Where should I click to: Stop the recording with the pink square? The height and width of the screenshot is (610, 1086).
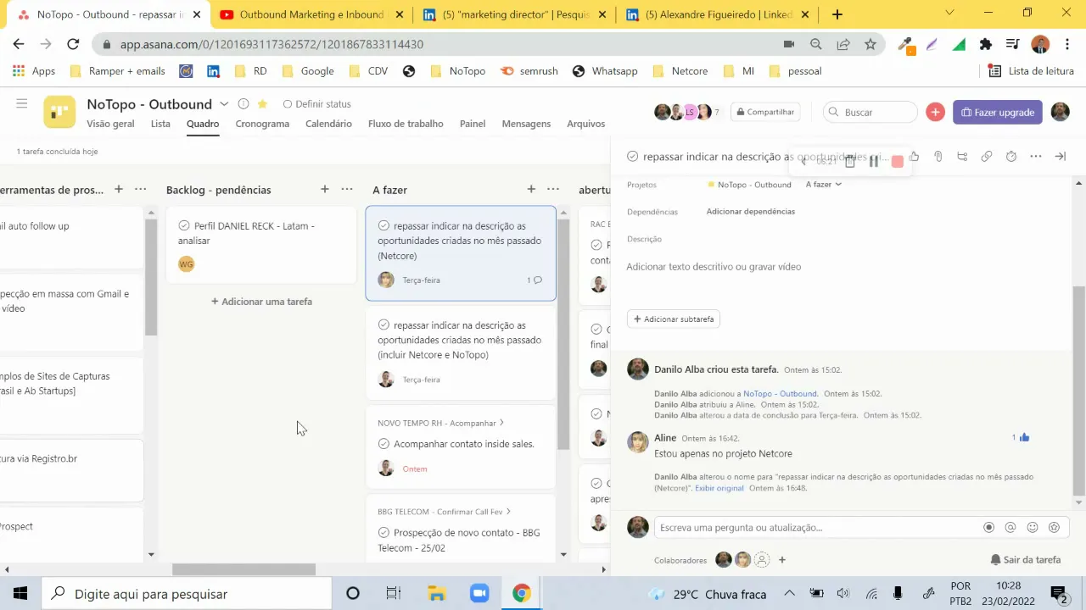point(897,161)
